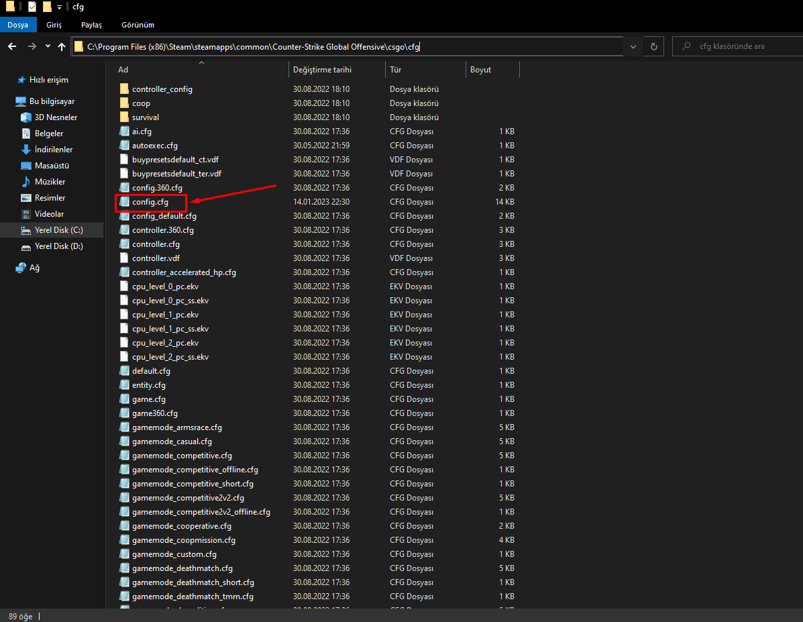The height and width of the screenshot is (622, 803).
Task: Select the autoexec.cfg file icon
Action: point(124,146)
